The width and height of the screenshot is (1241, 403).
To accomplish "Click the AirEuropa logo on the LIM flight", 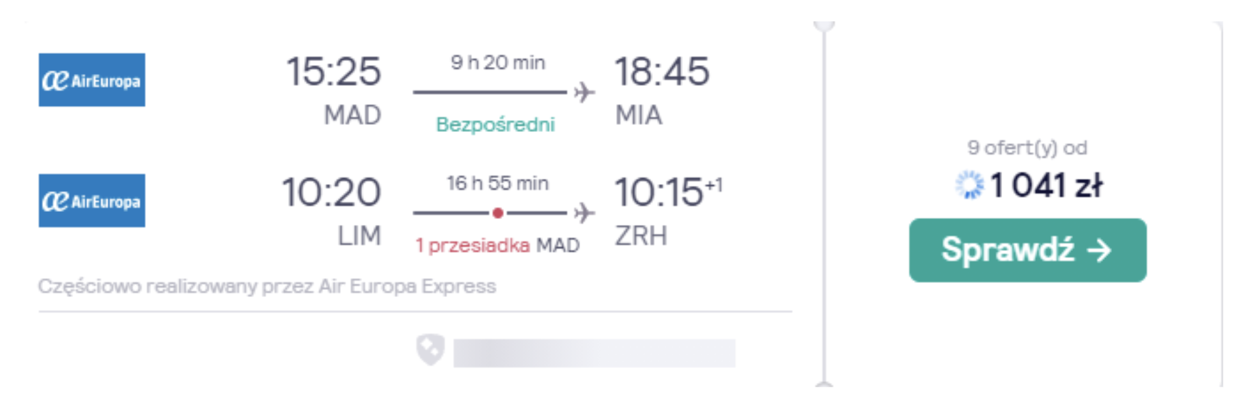I will [x=92, y=200].
